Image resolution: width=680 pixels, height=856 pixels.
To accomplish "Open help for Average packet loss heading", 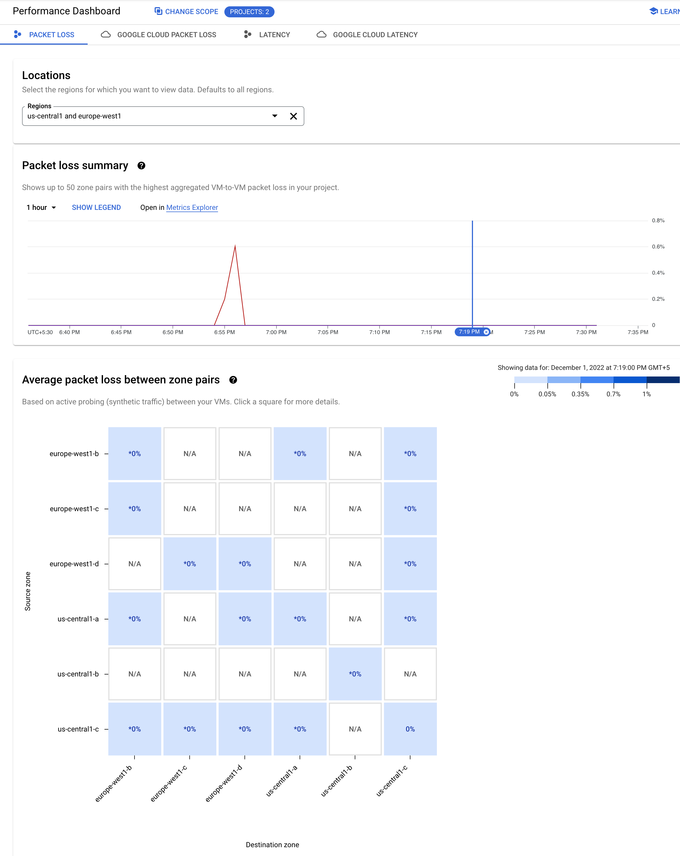I will 233,380.
